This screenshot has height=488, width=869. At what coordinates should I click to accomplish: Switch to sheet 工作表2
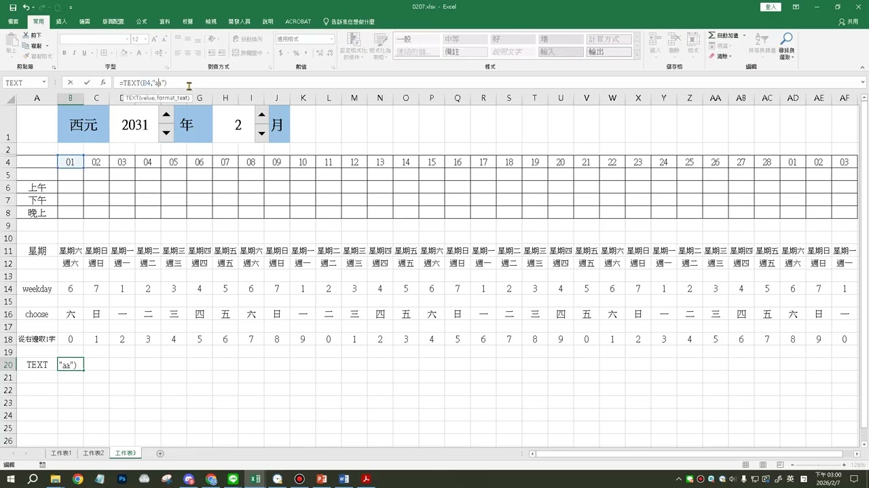[93, 453]
